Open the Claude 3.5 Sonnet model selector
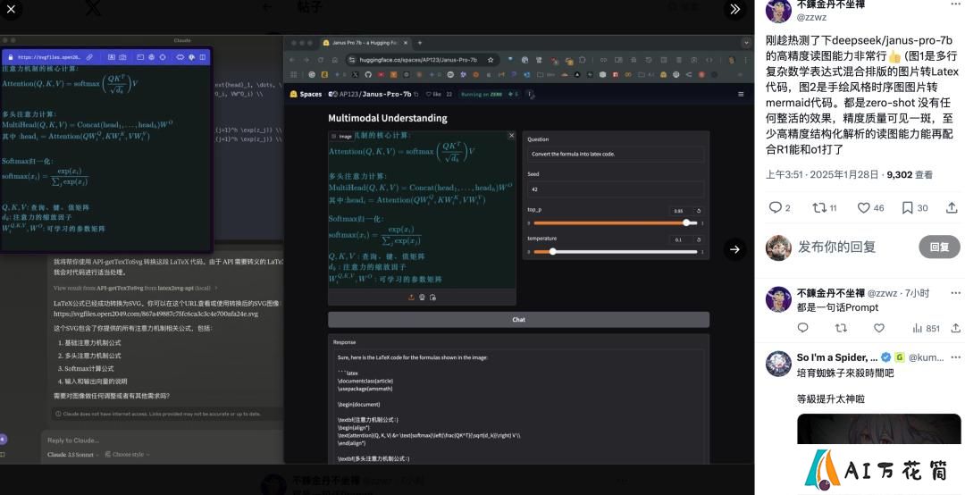 (72, 455)
